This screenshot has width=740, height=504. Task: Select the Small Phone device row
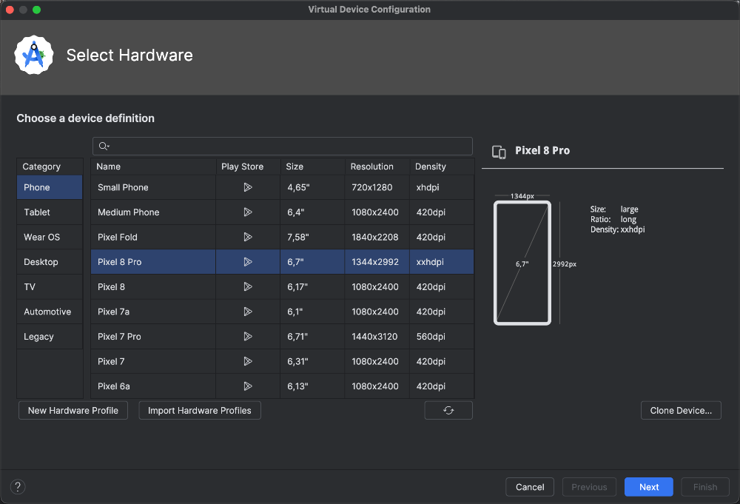[x=282, y=187]
